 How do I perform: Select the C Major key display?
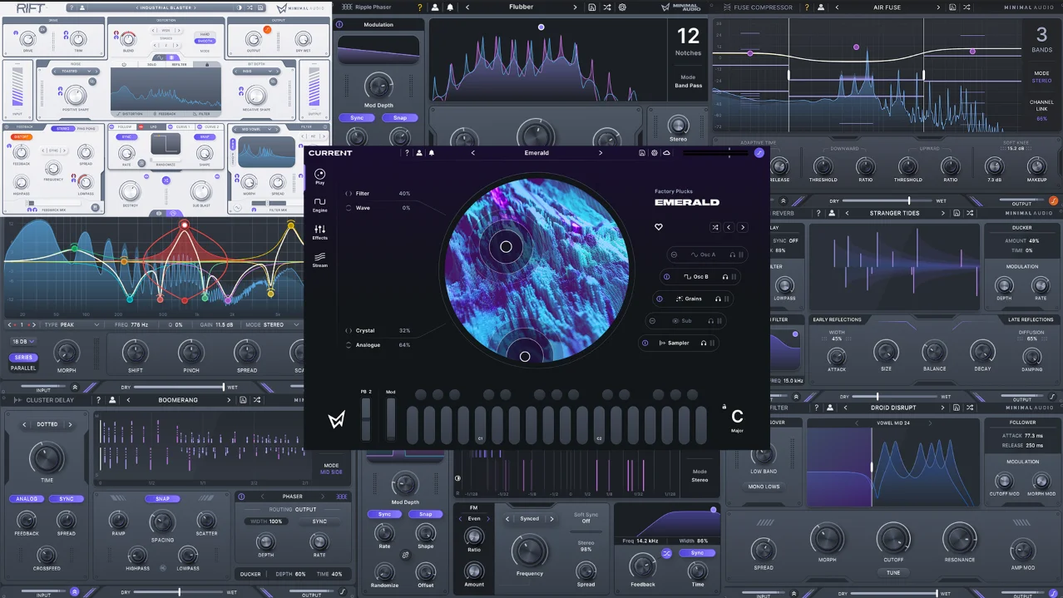click(x=737, y=421)
